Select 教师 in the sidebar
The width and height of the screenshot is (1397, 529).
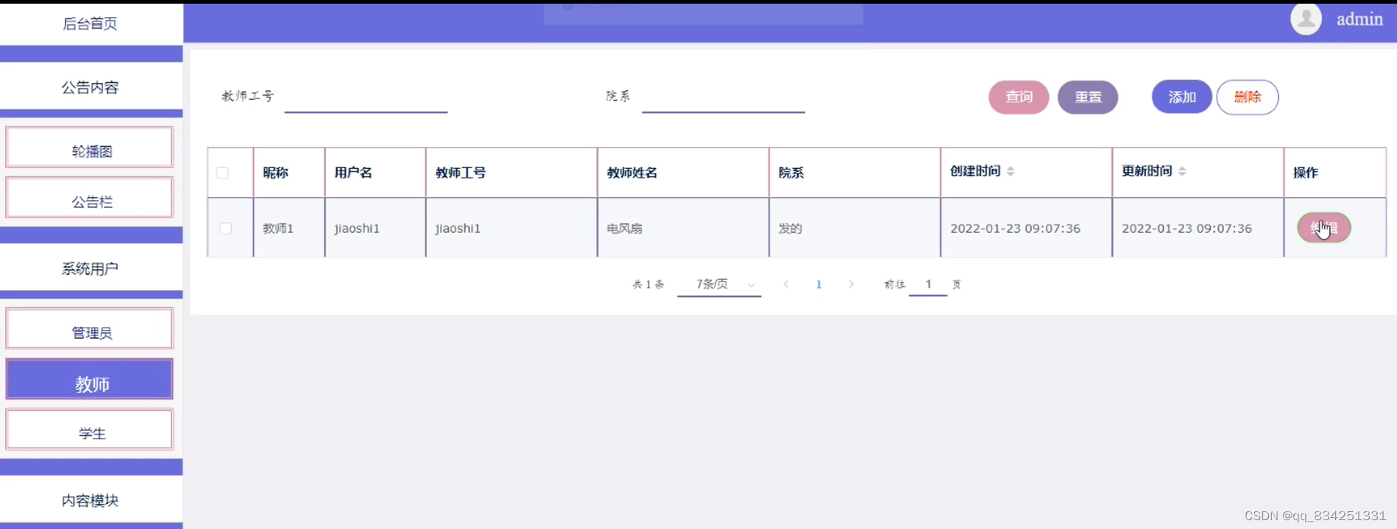pos(90,379)
